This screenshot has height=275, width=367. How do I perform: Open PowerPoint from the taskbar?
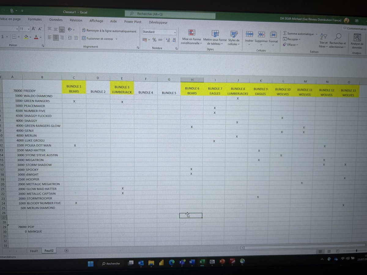click(222, 262)
